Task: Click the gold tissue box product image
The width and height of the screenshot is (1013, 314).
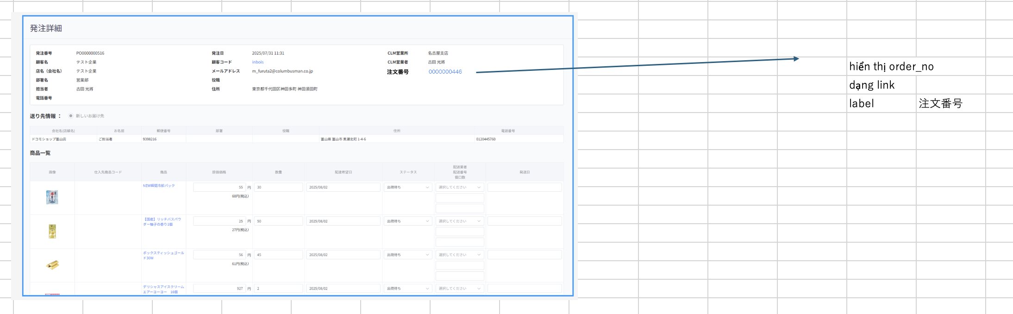Action: click(52, 265)
